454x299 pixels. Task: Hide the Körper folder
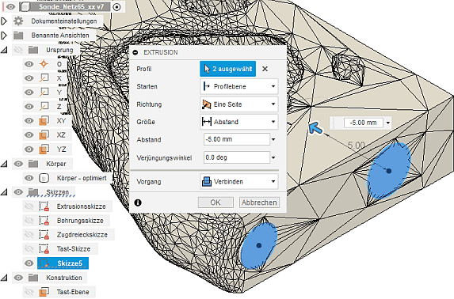pos(18,164)
